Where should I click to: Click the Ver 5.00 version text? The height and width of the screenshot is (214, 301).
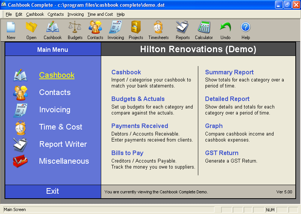[x=284, y=192]
